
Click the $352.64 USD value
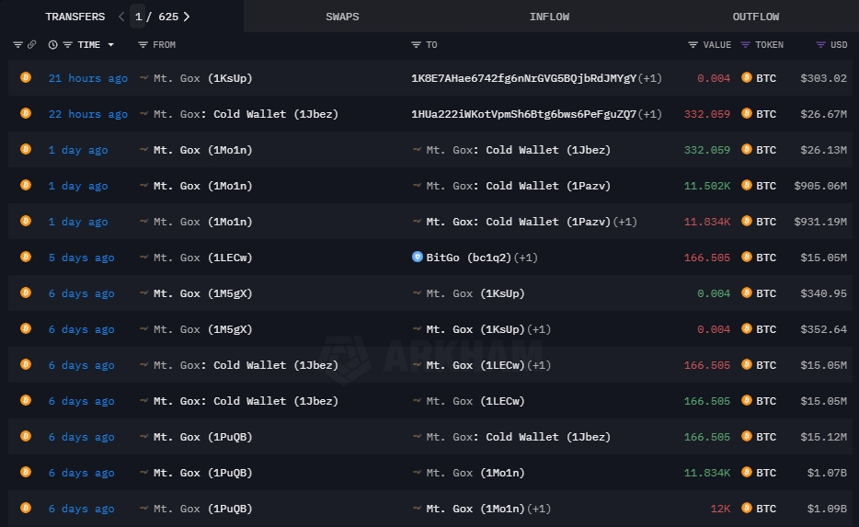pos(823,329)
